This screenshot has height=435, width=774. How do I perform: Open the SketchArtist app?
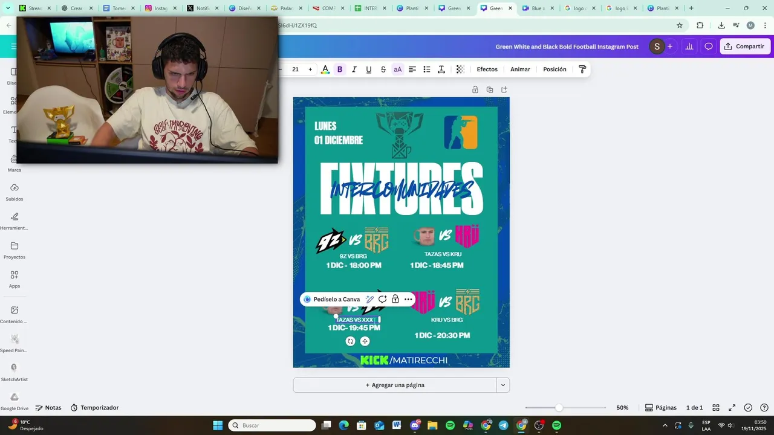click(x=15, y=372)
